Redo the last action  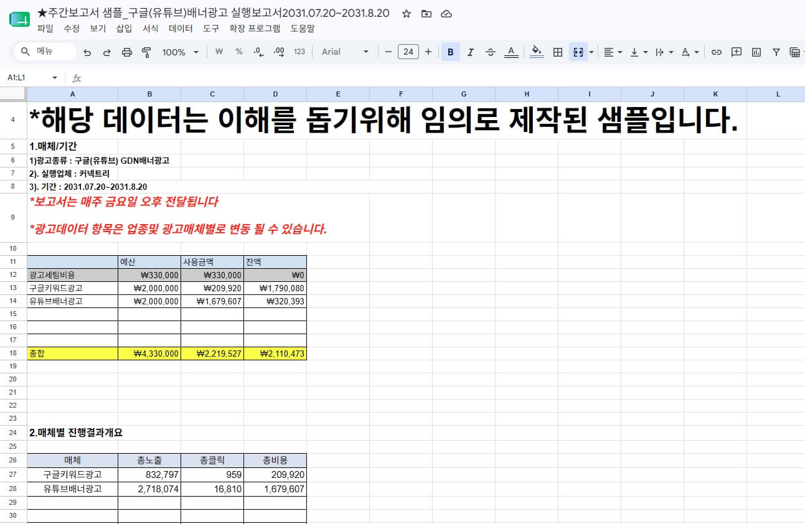(x=107, y=52)
